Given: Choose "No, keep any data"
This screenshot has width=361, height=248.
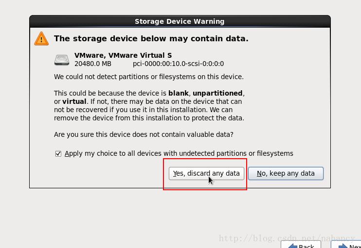Looking at the screenshot, I should pyautogui.click(x=286, y=173).
